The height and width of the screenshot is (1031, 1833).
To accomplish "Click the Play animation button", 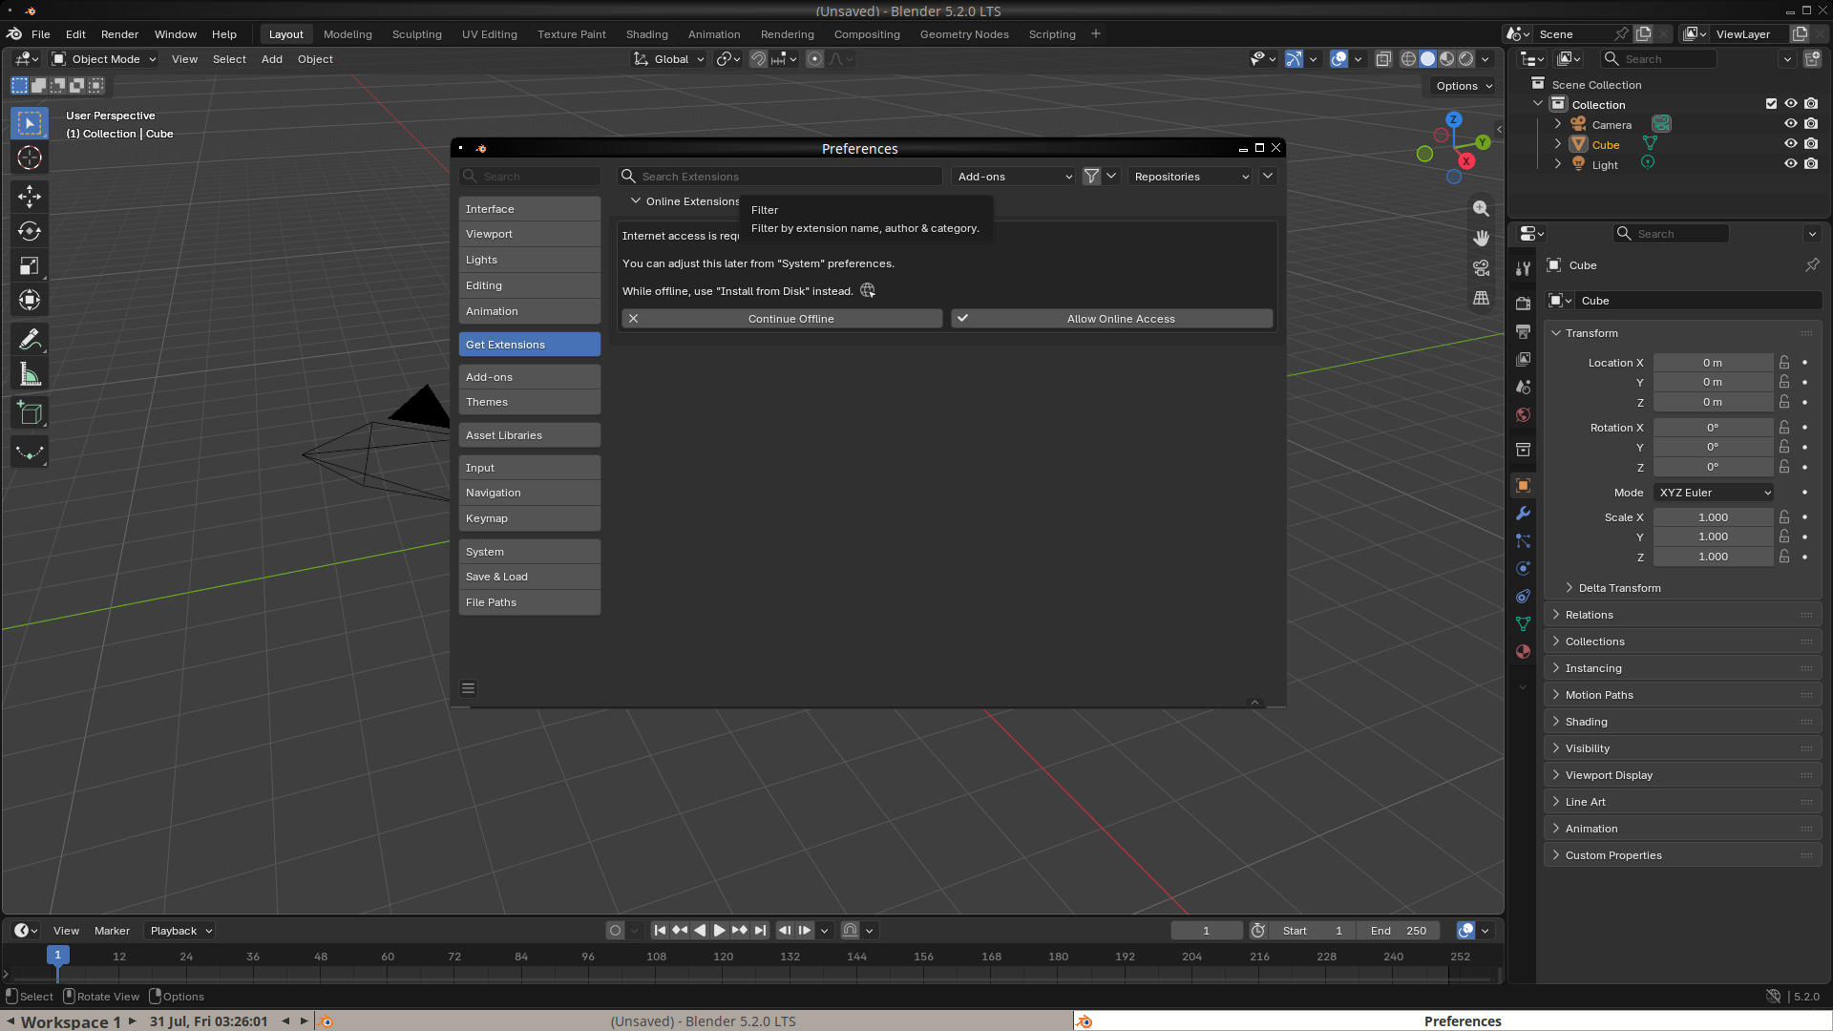I will click(x=720, y=931).
